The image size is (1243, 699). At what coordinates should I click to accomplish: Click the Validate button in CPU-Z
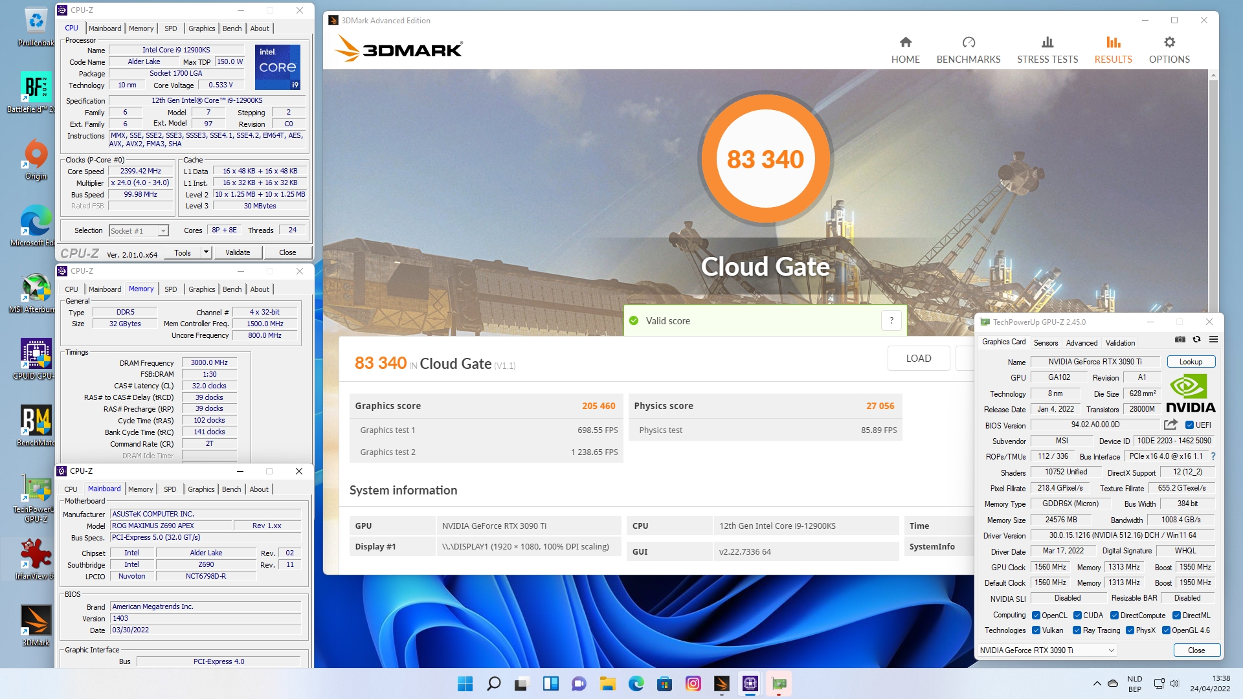pyautogui.click(x=238, y=252)
